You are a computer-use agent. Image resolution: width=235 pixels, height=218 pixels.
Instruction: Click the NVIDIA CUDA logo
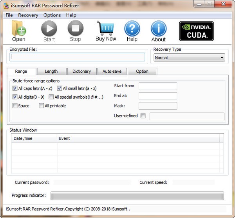(196, 31)
